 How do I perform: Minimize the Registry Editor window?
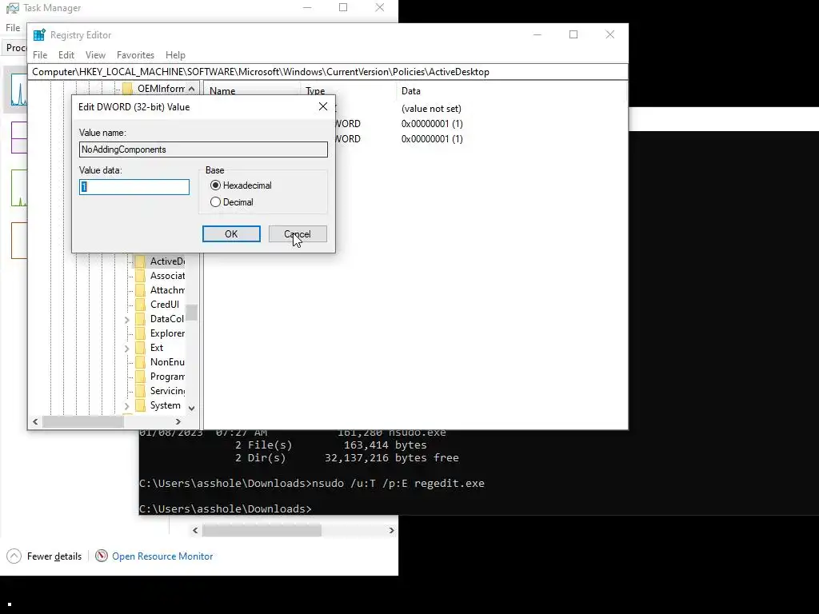[537, 34]
